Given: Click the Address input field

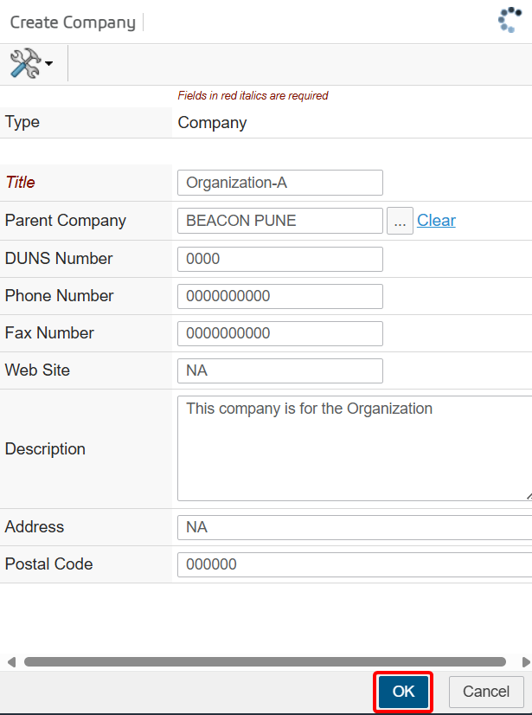Looking at the screenshot, I should tap(353, 527).
